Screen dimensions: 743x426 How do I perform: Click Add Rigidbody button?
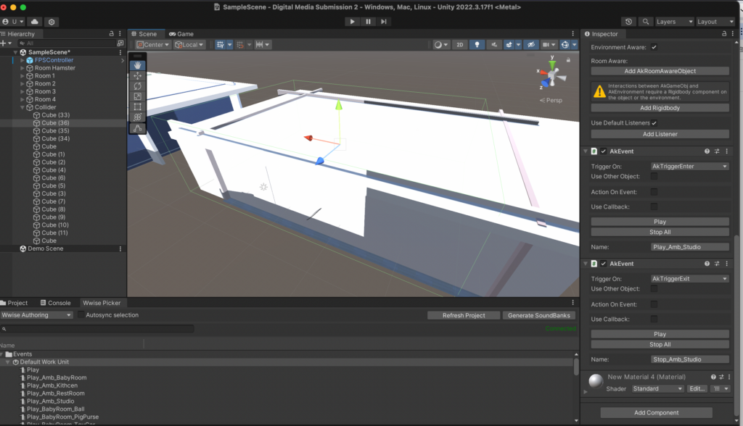tap(660, 108)
